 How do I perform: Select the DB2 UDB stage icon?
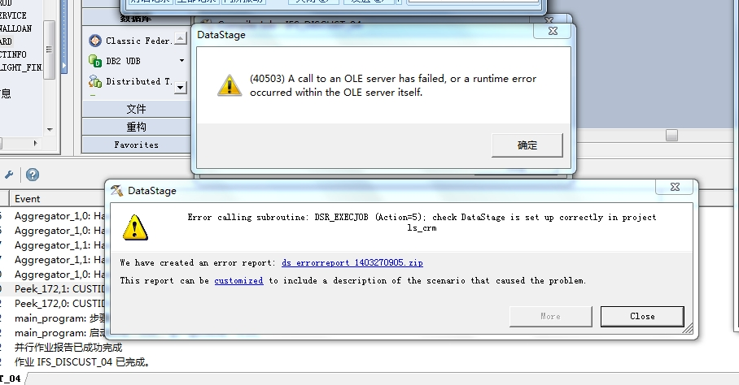[x=94, y=61]
